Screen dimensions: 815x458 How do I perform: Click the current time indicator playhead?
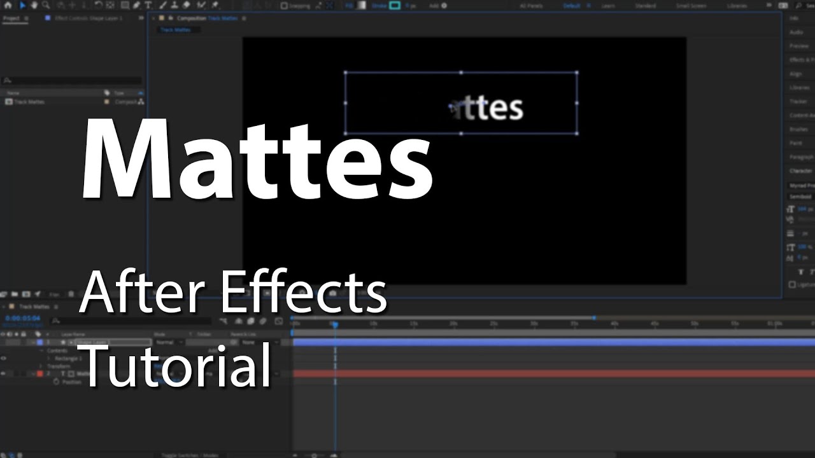click(x=335, y=324)
